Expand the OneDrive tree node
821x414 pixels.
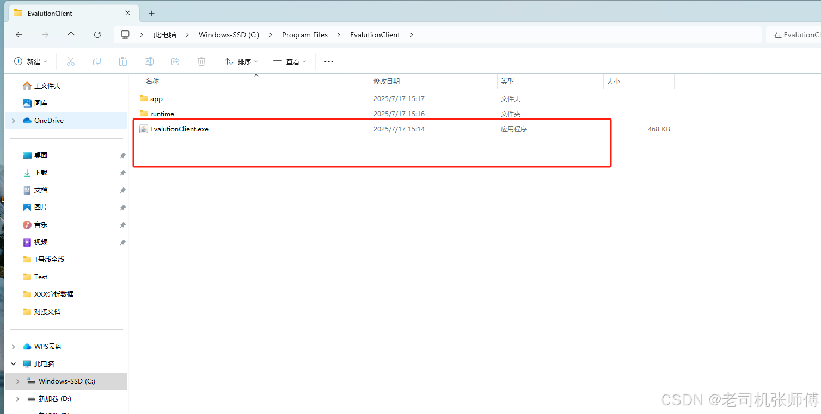13,120
